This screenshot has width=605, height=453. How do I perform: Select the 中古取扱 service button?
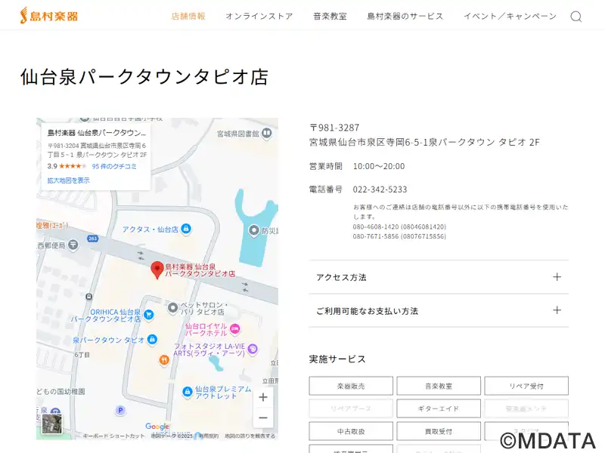(351, 431)
